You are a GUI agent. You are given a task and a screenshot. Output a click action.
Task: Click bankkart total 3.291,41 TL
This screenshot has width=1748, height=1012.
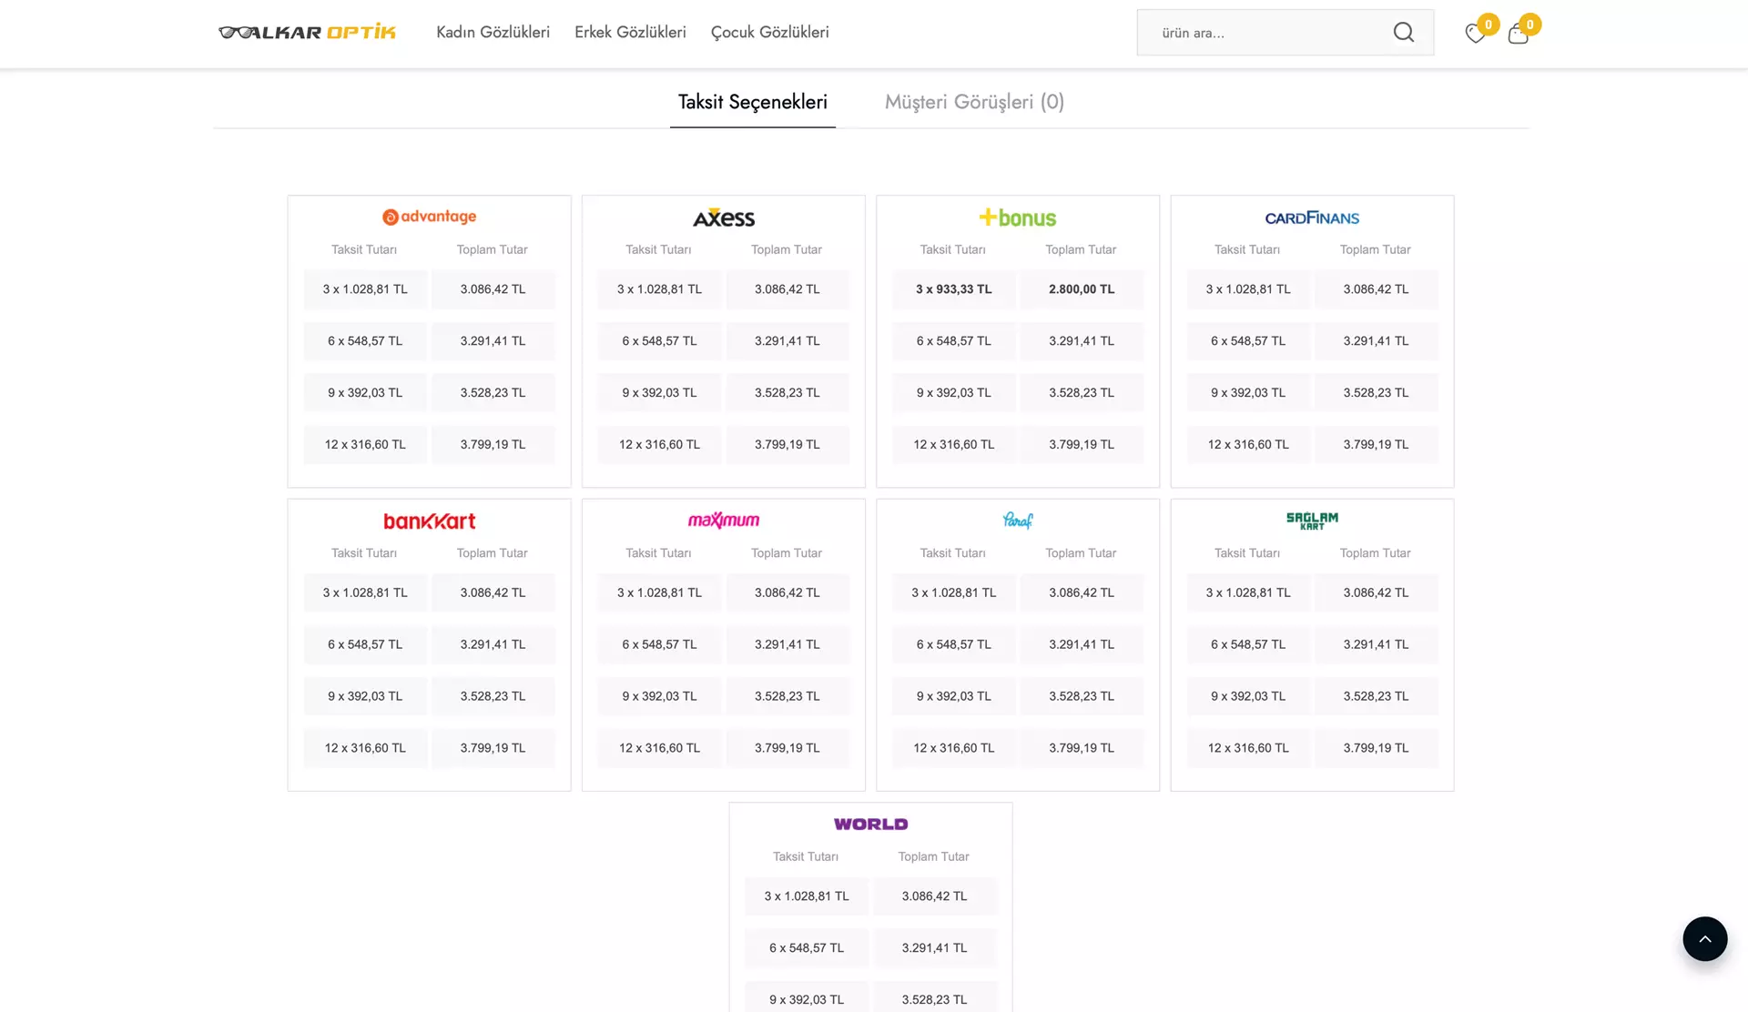(x=493, y=644)
